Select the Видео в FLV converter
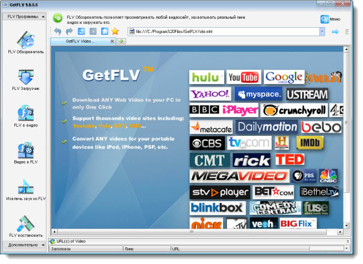The width and height of the screenshot is (363, 264). 26,153
